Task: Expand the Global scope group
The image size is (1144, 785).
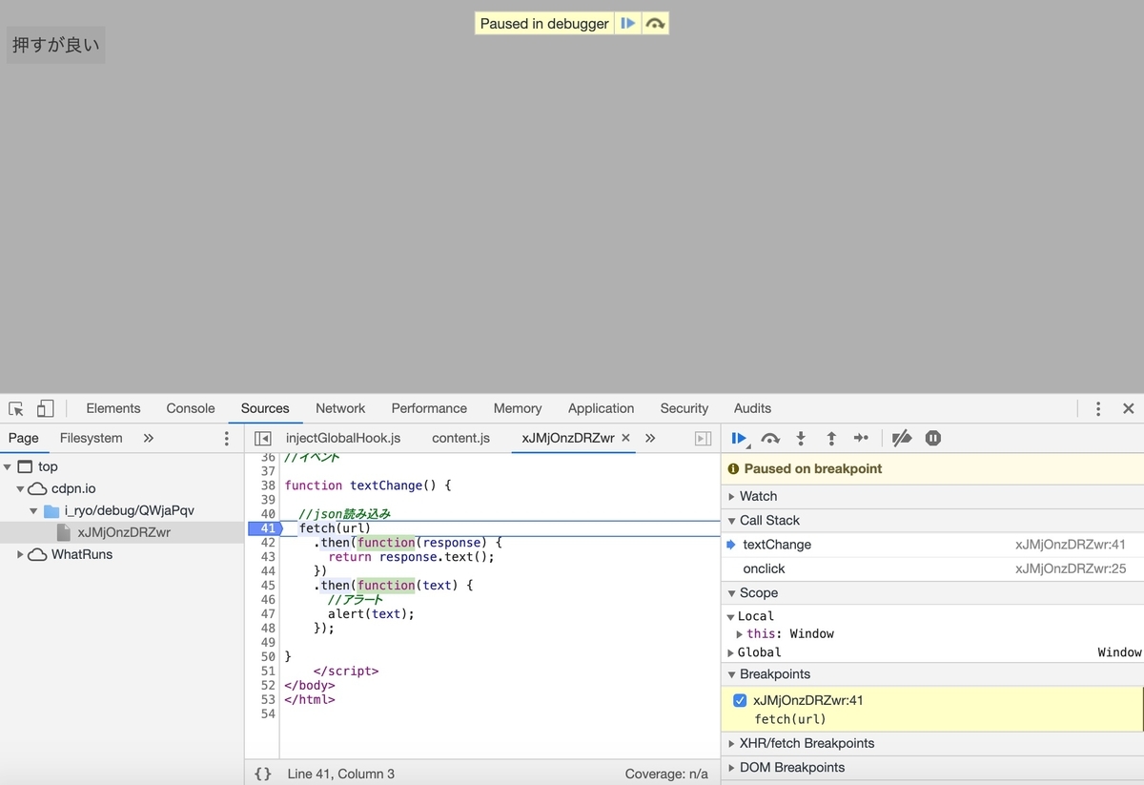Action: tap(731, 653)
